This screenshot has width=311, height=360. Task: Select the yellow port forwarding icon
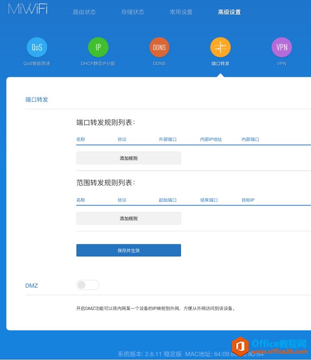pos(220,47)
